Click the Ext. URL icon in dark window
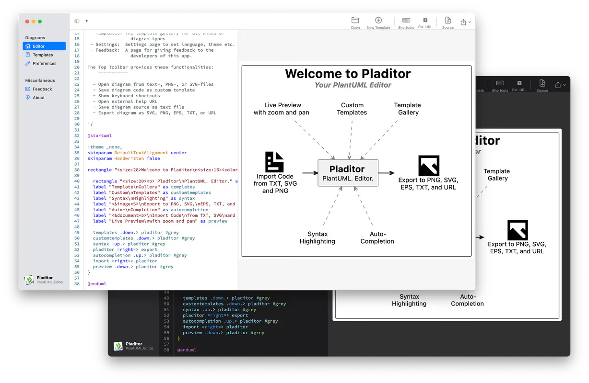589x383 pixels. 519,83
